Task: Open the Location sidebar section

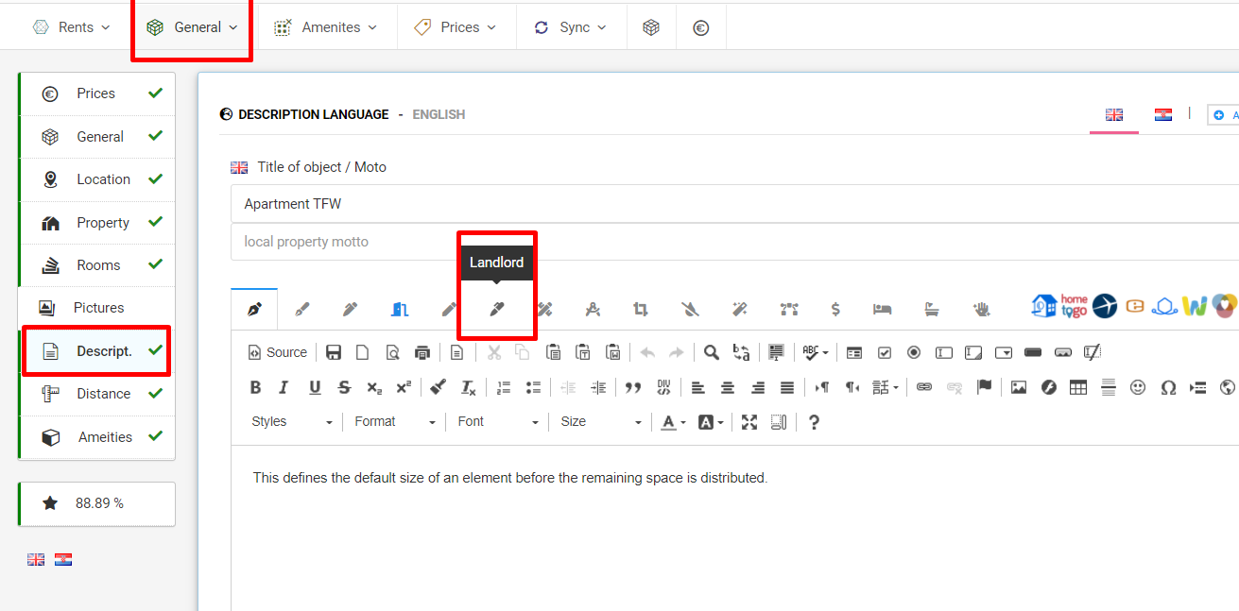Action: click(97, 179)
